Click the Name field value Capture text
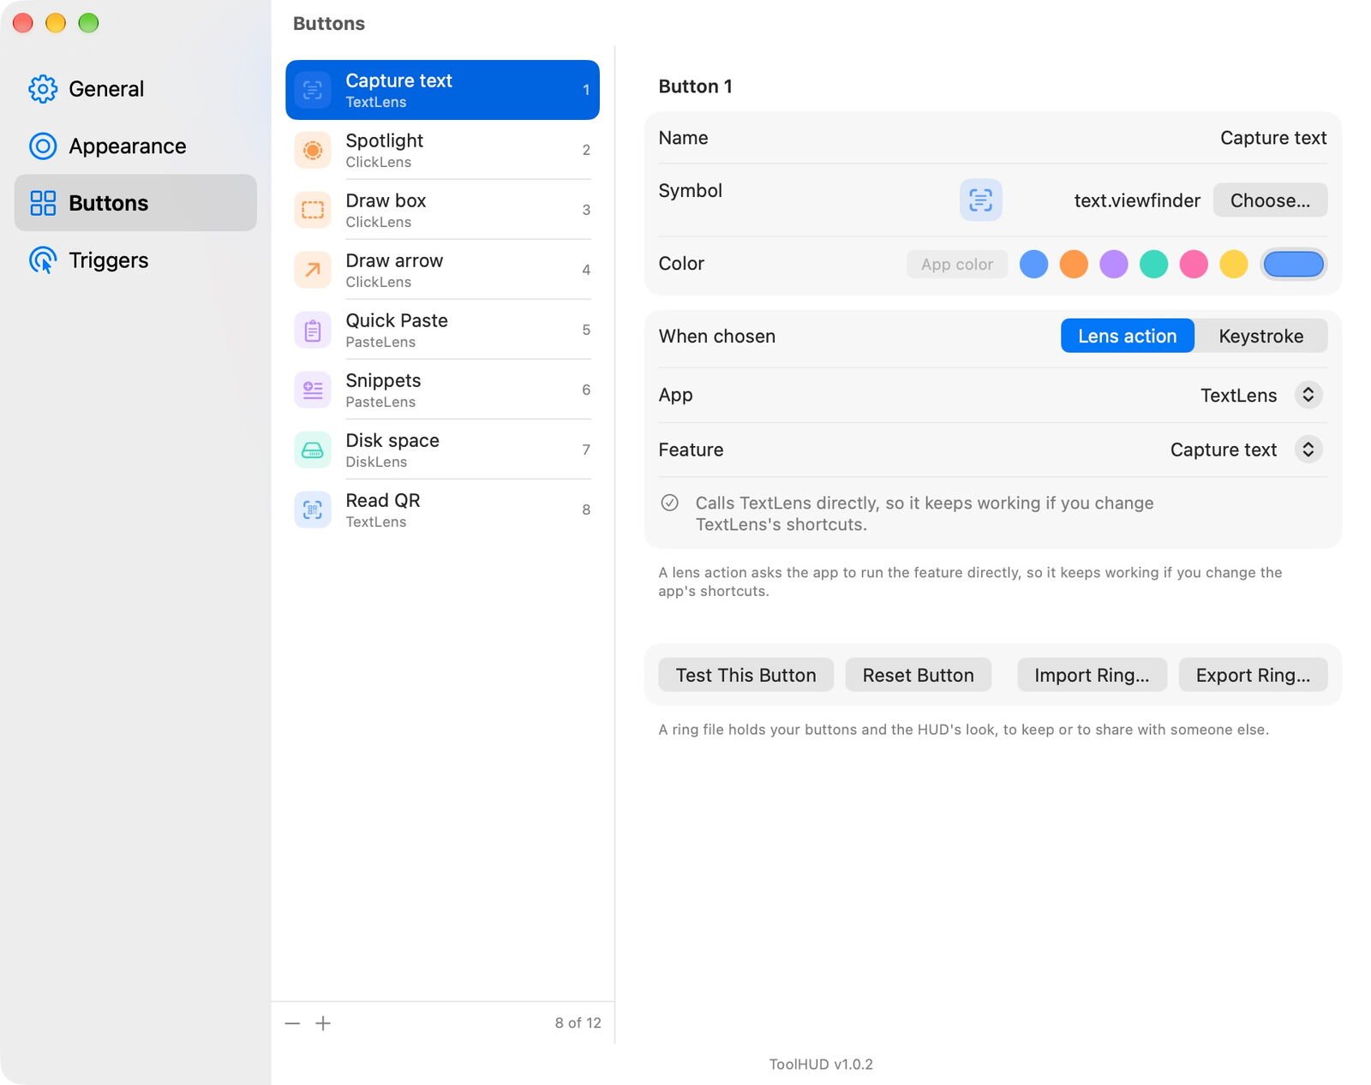Screen dimensions: 1371x1085 [1273, 138]
